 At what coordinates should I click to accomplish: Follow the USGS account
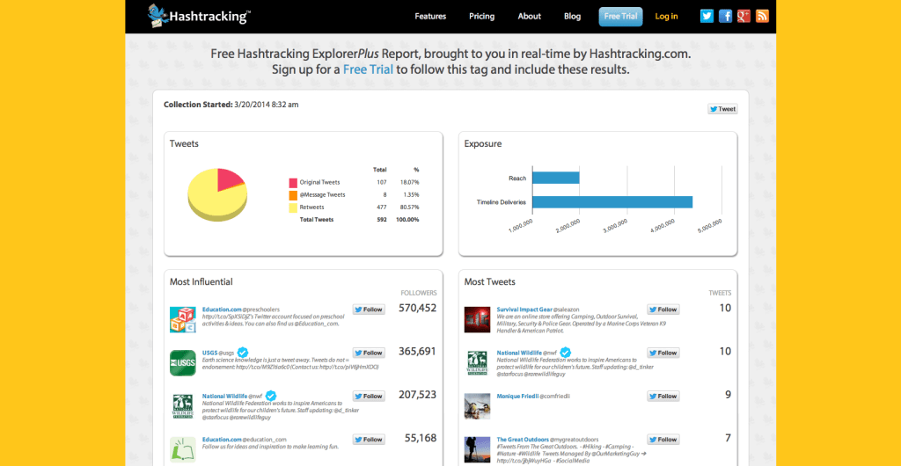(368, 353)
